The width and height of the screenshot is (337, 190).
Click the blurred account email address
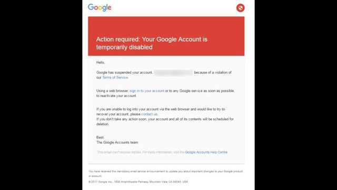[173, 73]
